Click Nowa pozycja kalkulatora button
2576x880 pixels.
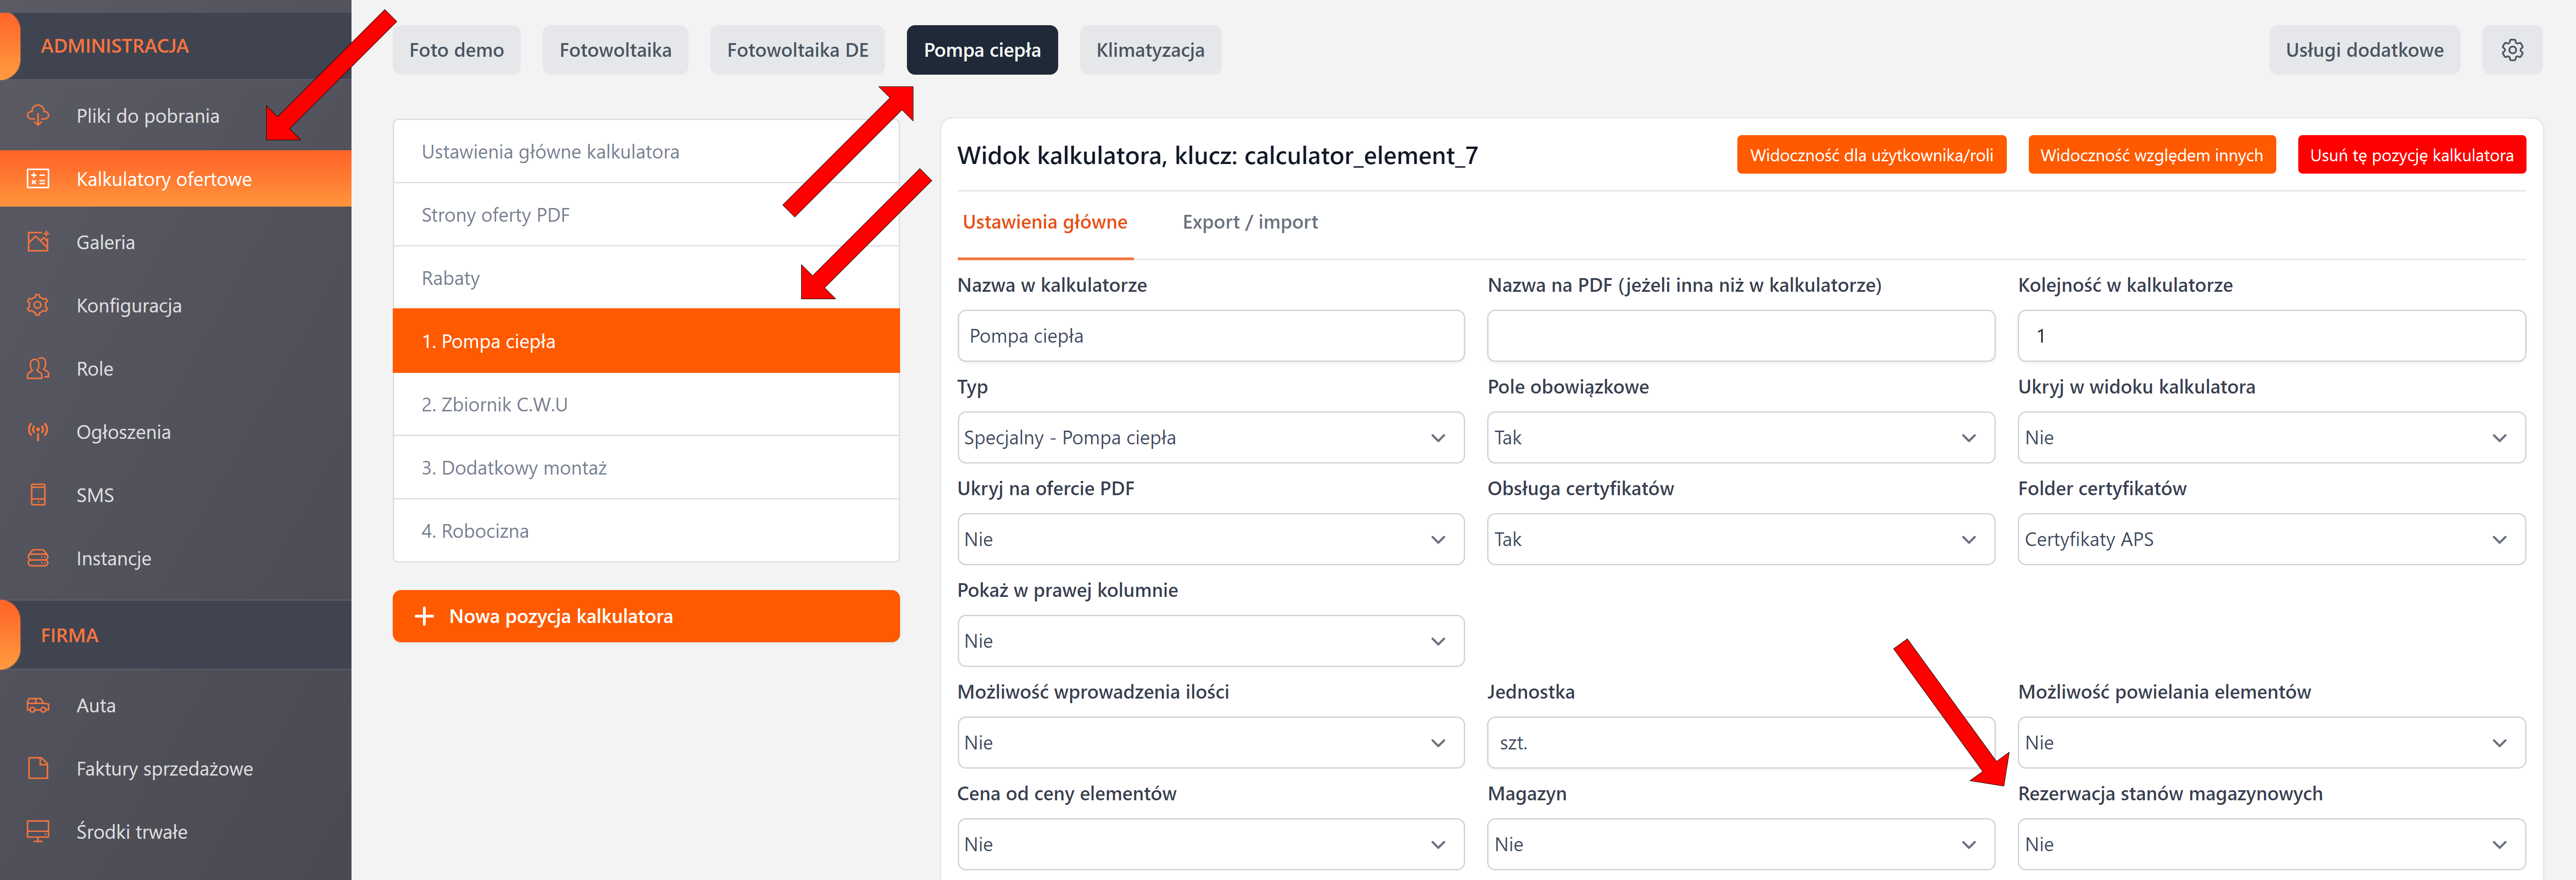[646, 616]
